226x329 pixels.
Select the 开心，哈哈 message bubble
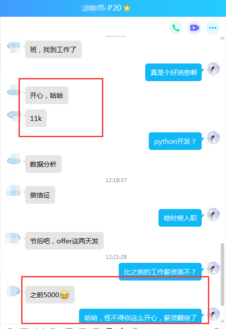point(47,95)
